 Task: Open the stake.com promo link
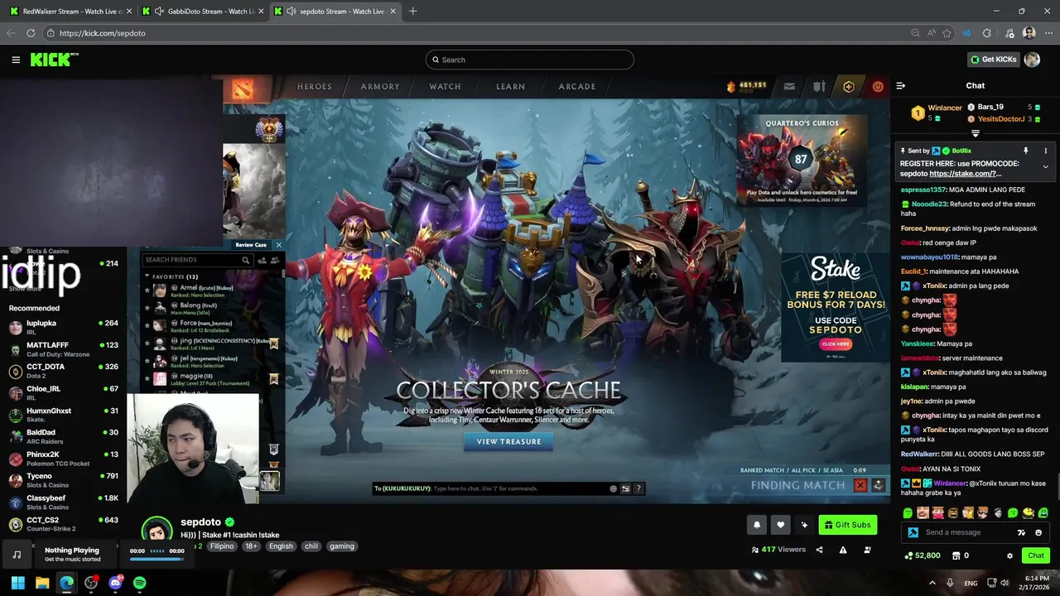click(965, 174)
